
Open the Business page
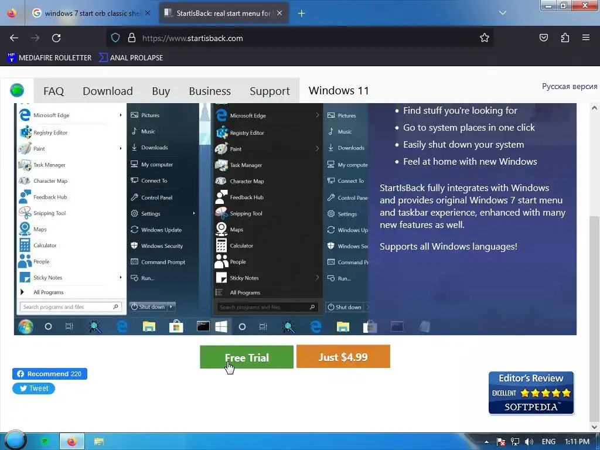coord(210,91)
